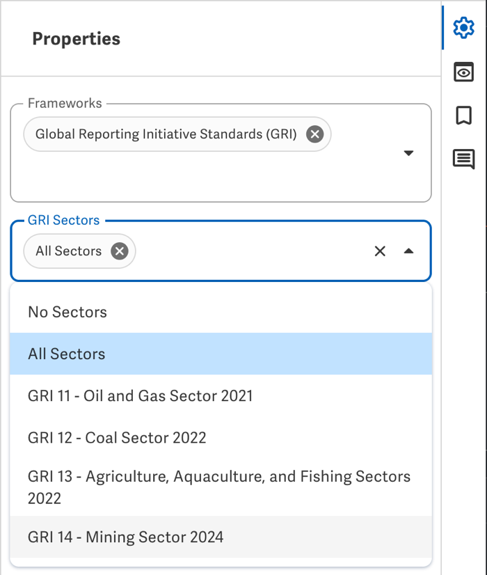Open the Properties gear icon panel
487x575 pixels.
pyautogui.click(x=463, y=28)
